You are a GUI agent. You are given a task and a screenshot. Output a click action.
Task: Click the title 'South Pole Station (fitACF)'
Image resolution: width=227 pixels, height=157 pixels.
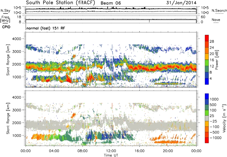[60, 3]
